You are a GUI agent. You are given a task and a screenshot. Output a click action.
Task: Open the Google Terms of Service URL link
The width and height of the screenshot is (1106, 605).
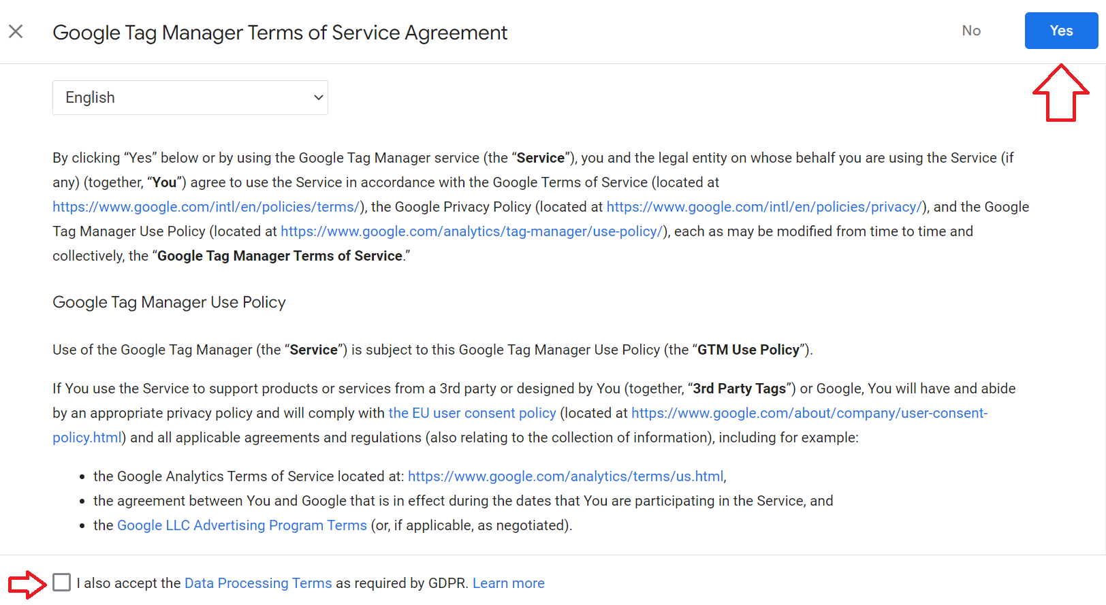click(206, 207)
